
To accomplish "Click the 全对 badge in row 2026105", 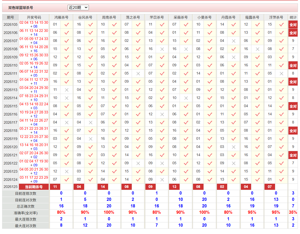I will click(x=293, y=25).
